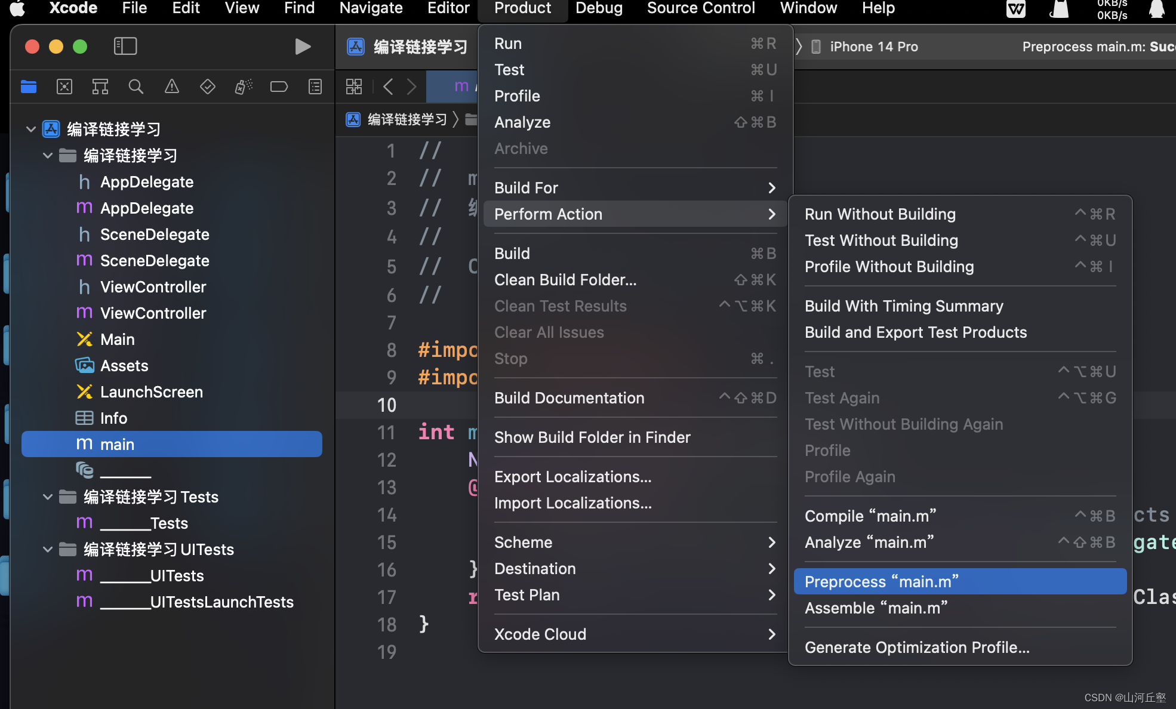Open the Project navigator folder icon
This screenshot has height=709, width=1176.
[x=29, y=87]
